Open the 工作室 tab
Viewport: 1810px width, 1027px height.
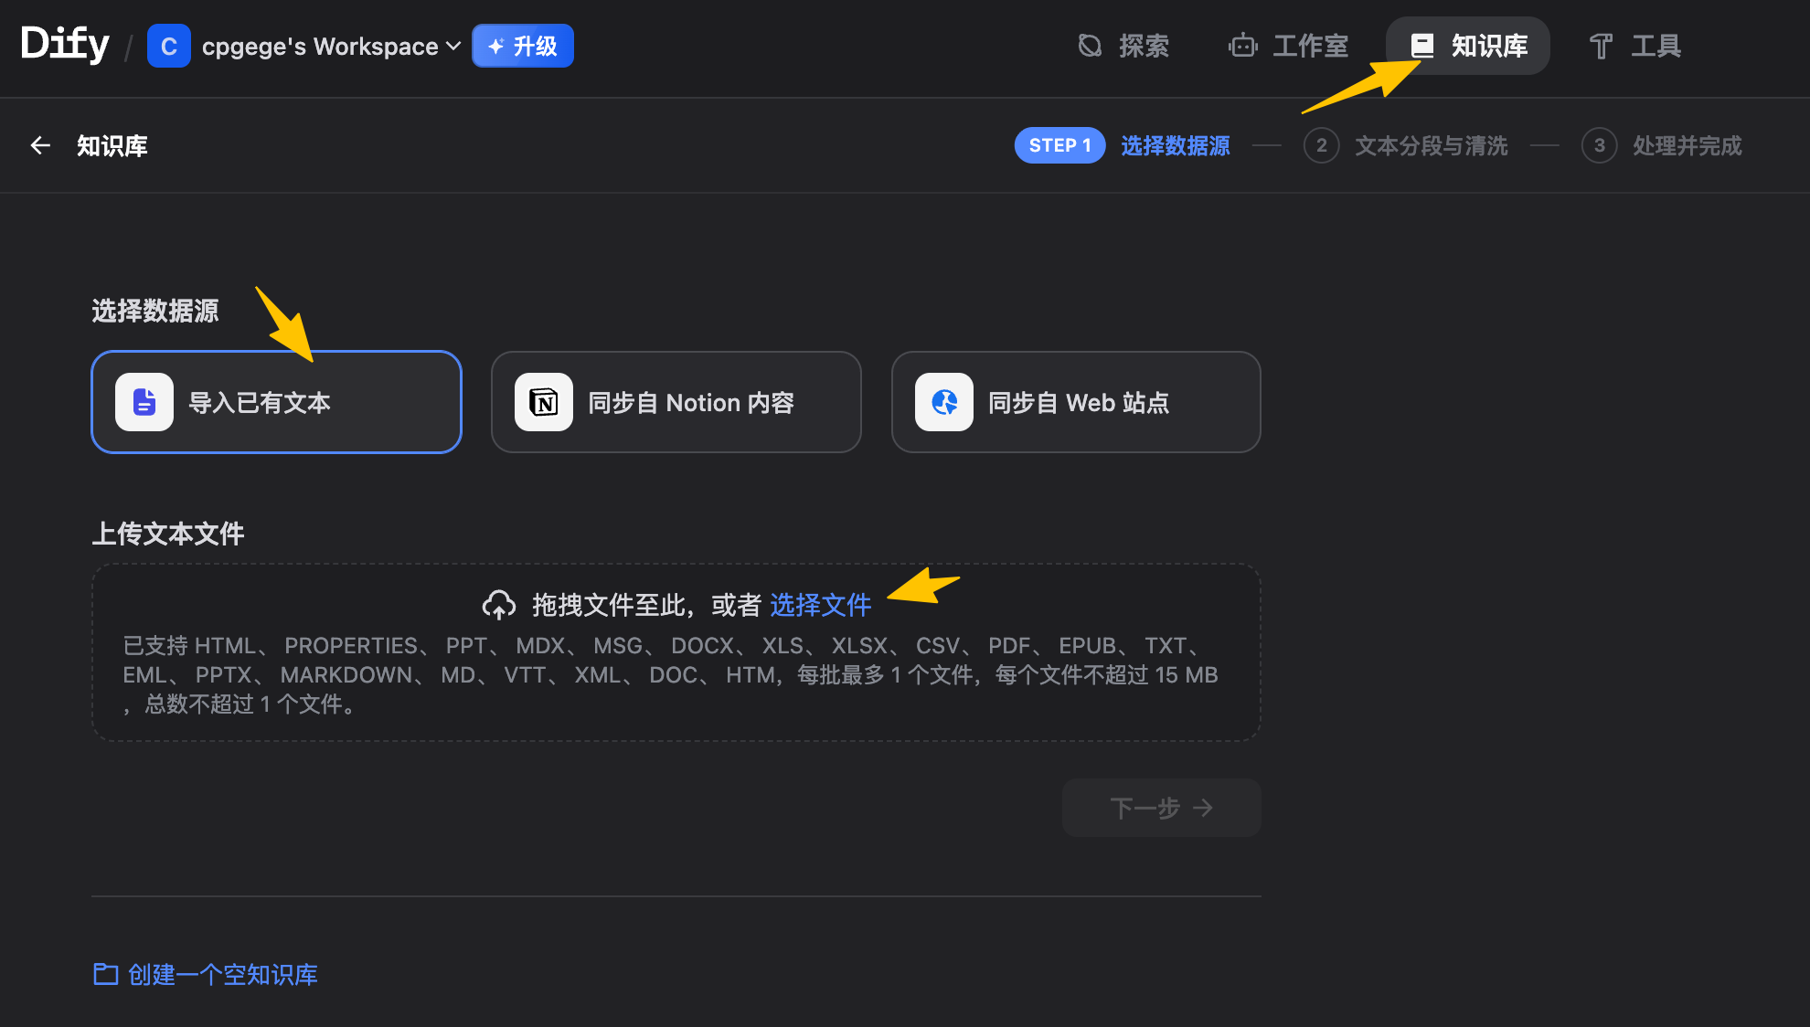tap(1289, 46)
